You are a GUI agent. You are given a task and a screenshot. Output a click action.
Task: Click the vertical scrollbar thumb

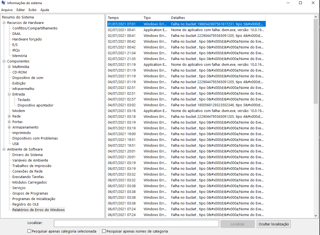pos(316,61)
